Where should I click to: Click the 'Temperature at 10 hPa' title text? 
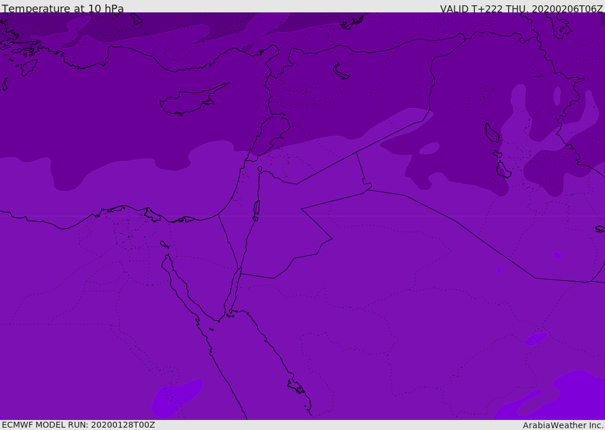click(63, 8)
